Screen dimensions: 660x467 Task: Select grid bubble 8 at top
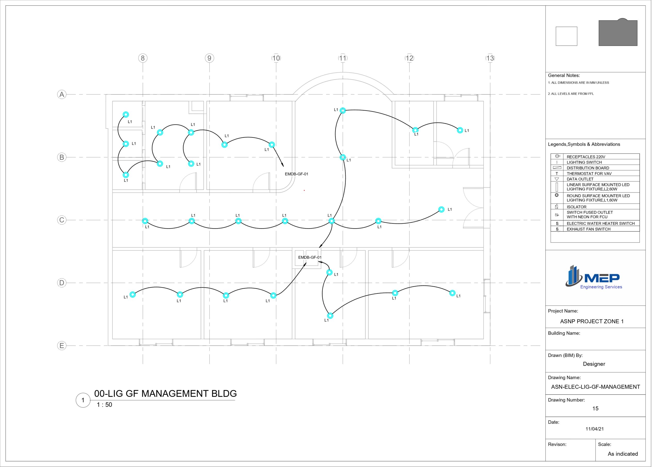(x=143, y=58)
